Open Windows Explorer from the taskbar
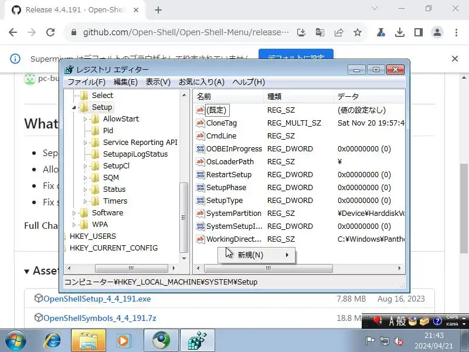The height and width of the screenshot is (352, 469). click(x=89, y=341)
